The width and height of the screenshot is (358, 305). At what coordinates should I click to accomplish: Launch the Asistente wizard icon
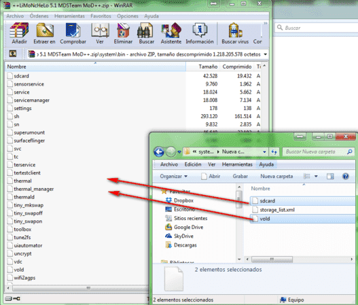point(171,33)
